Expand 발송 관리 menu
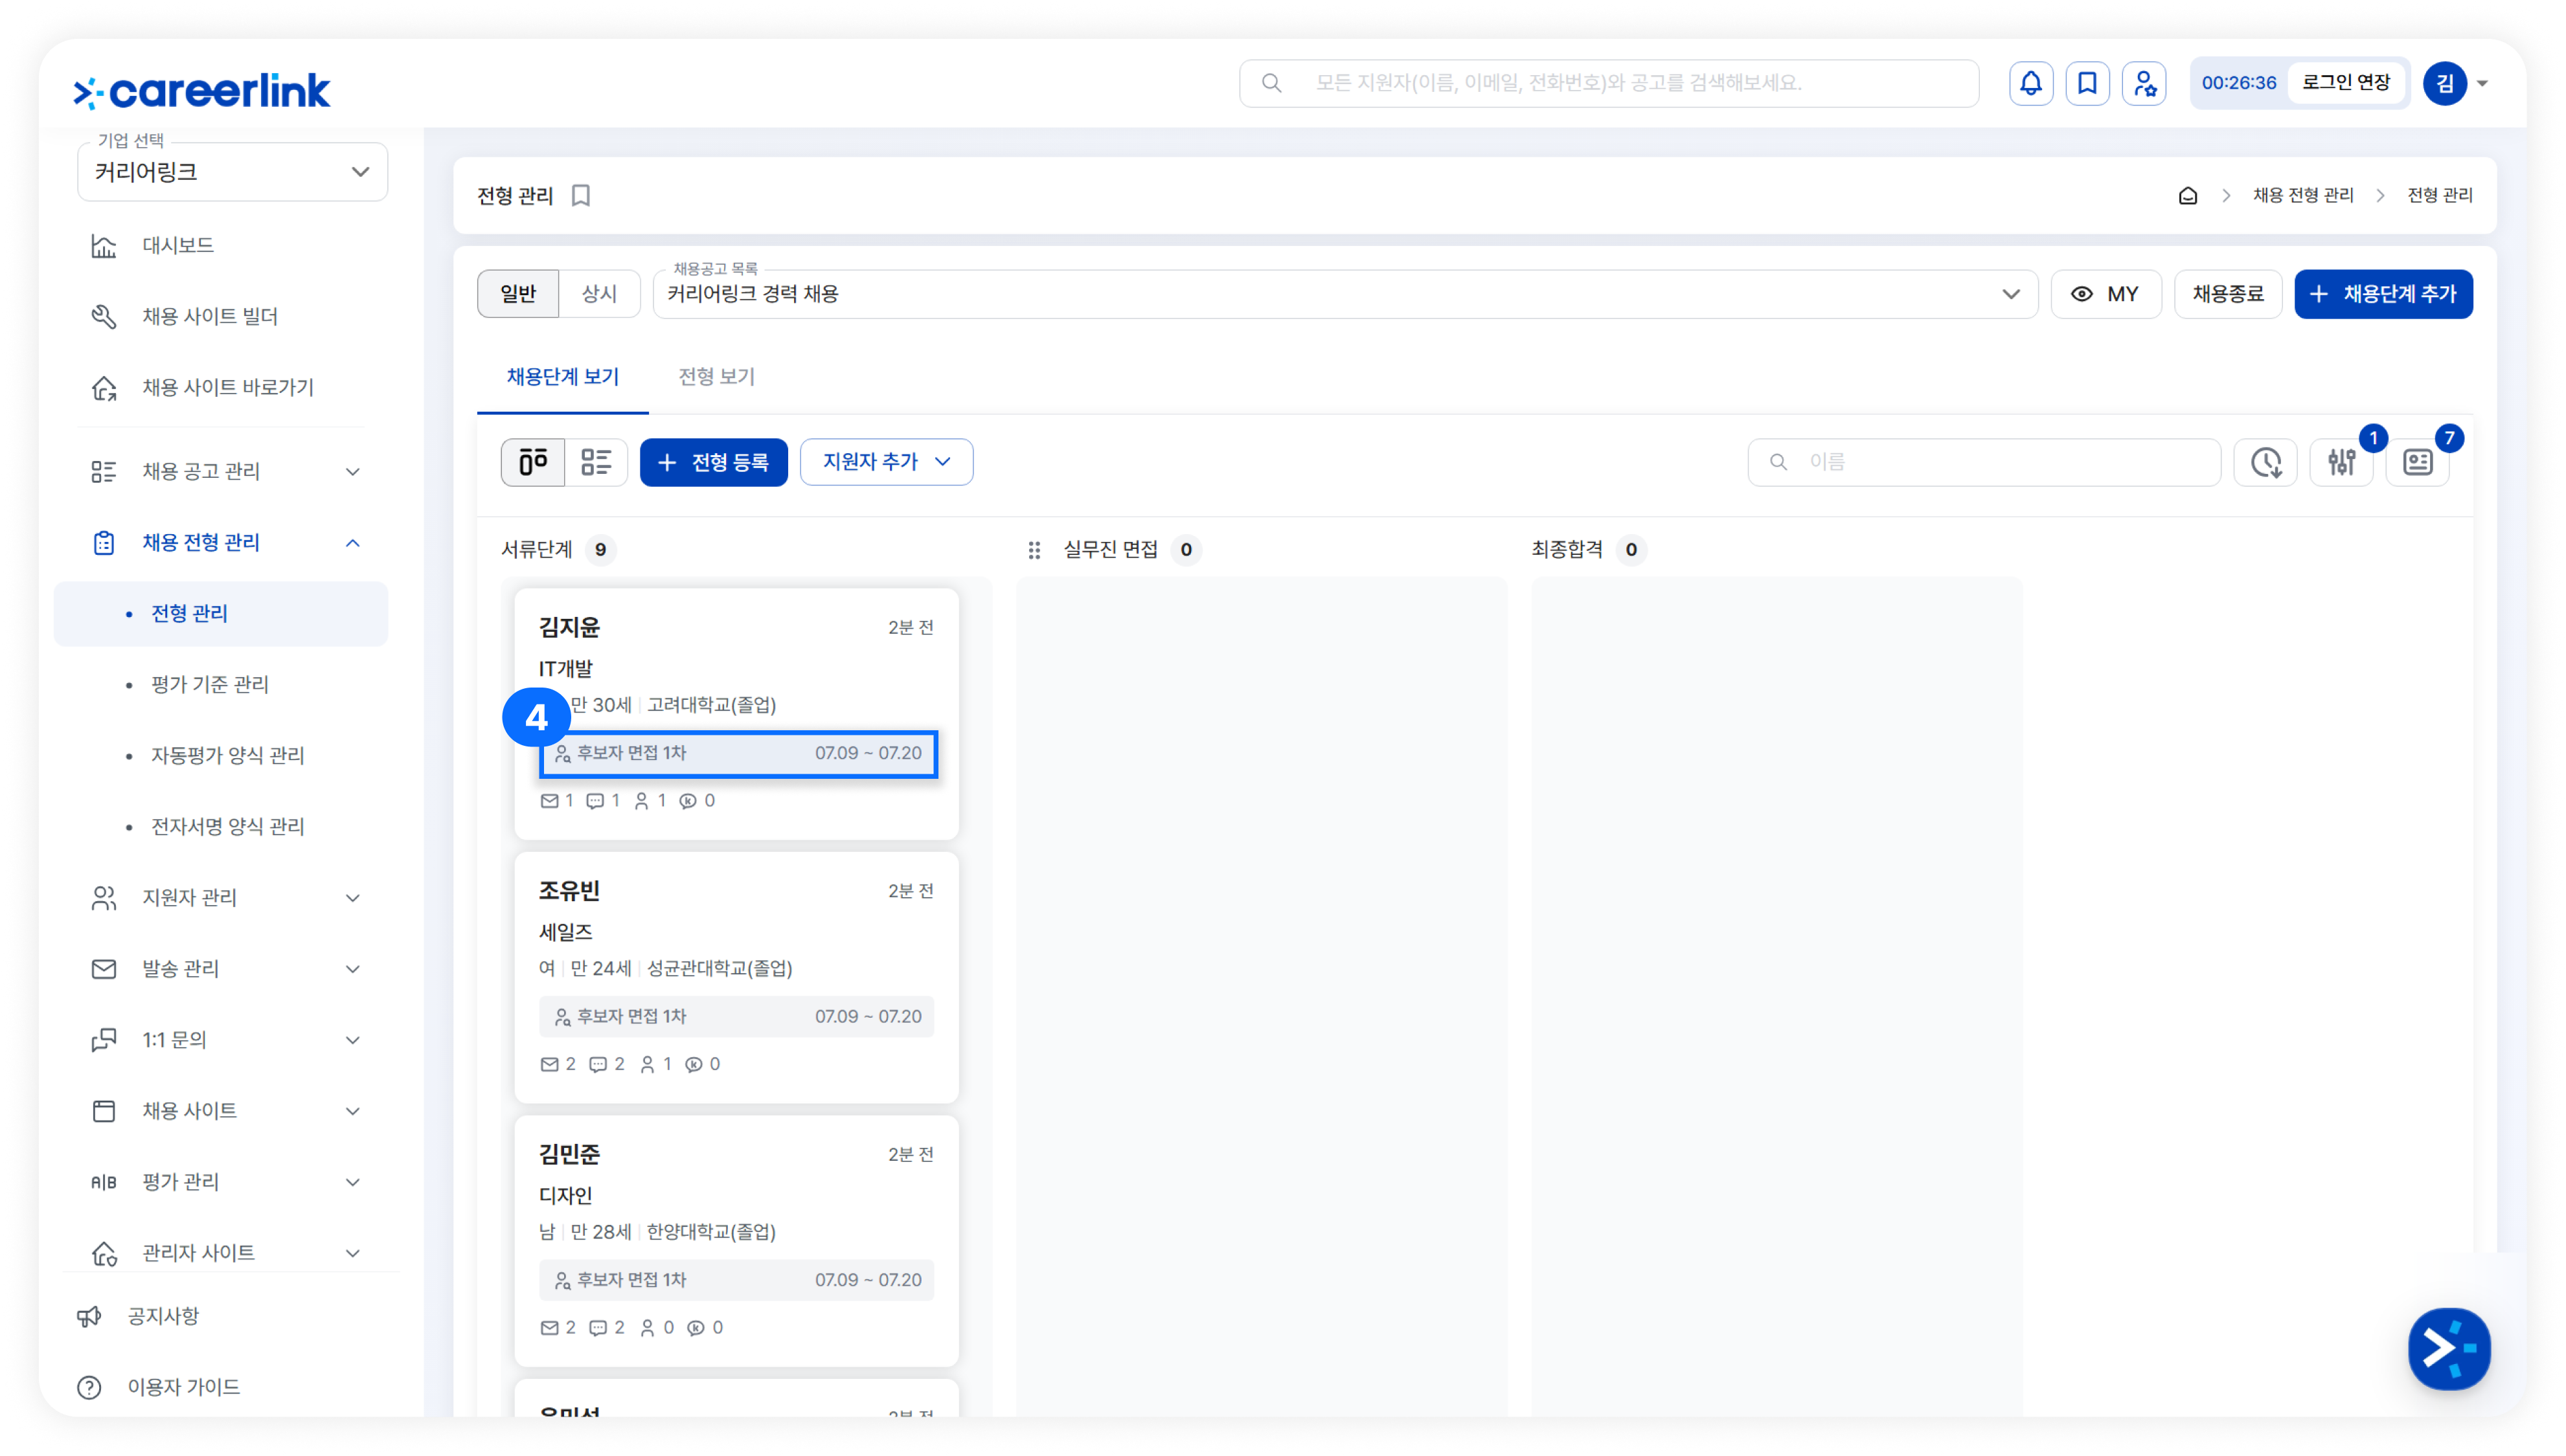The width and height of the screenshot is (2566, 1456). [x=222, y=969]
